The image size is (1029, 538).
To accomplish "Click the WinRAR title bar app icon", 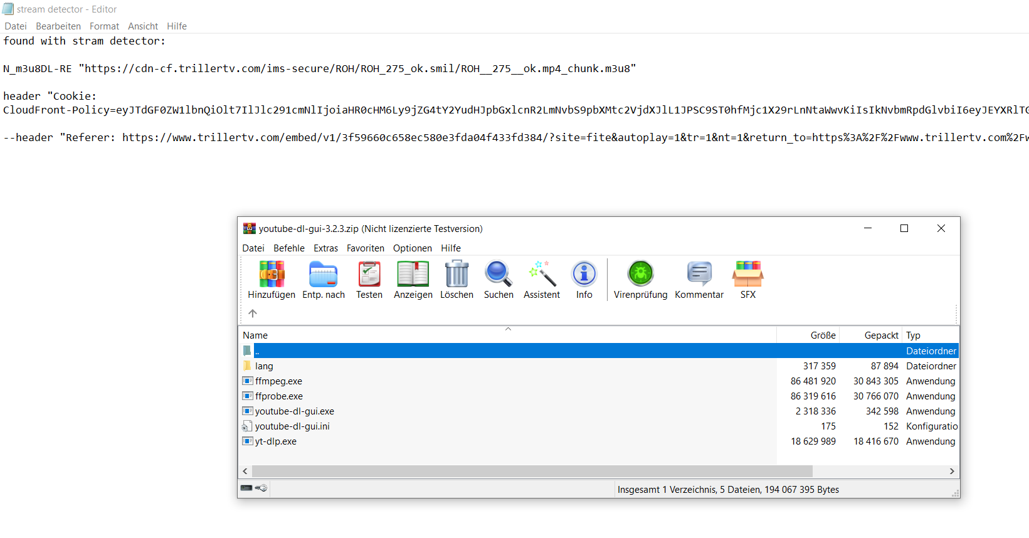I will click(250, 228).
